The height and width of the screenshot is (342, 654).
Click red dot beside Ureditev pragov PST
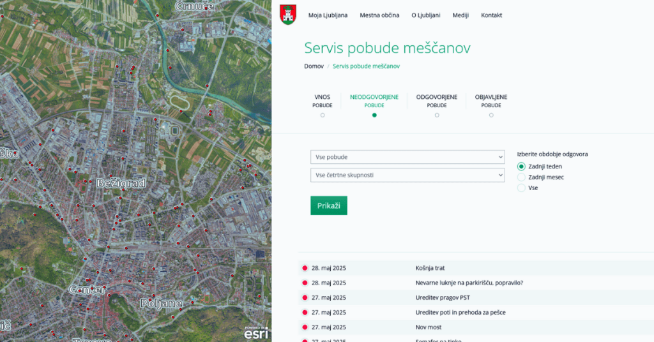tap(305, 297)
